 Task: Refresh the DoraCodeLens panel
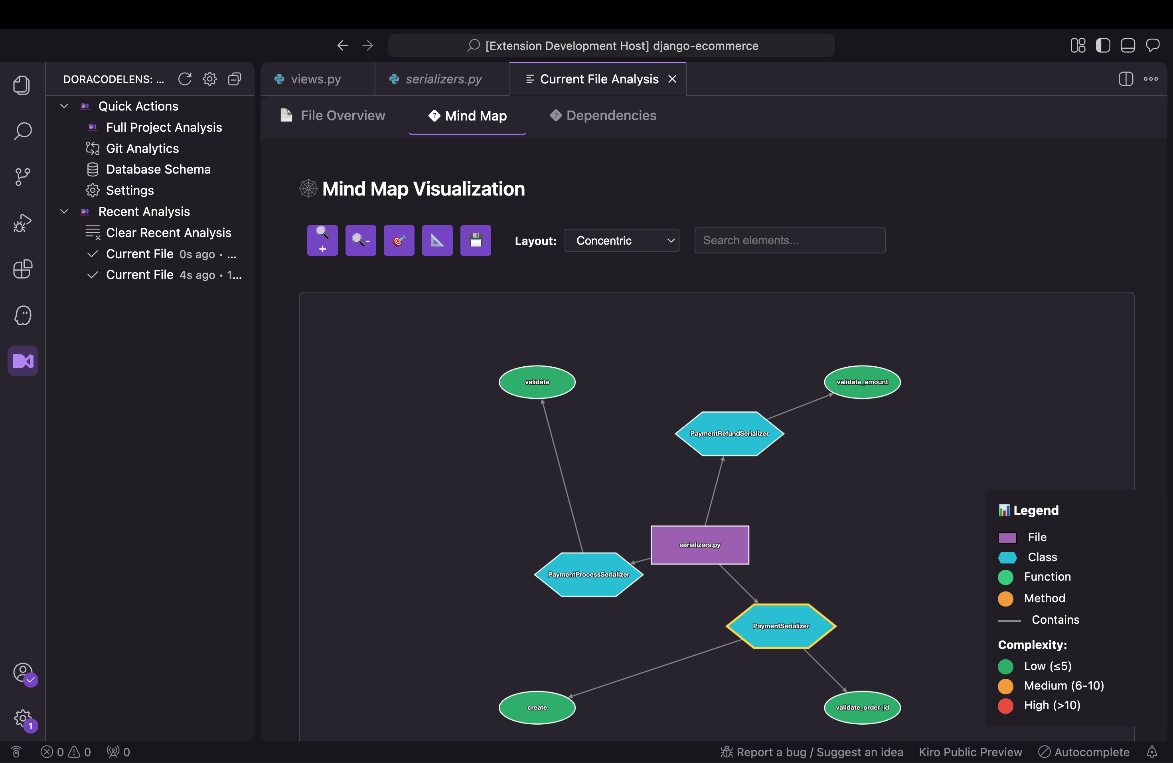(x=185, y=79)
